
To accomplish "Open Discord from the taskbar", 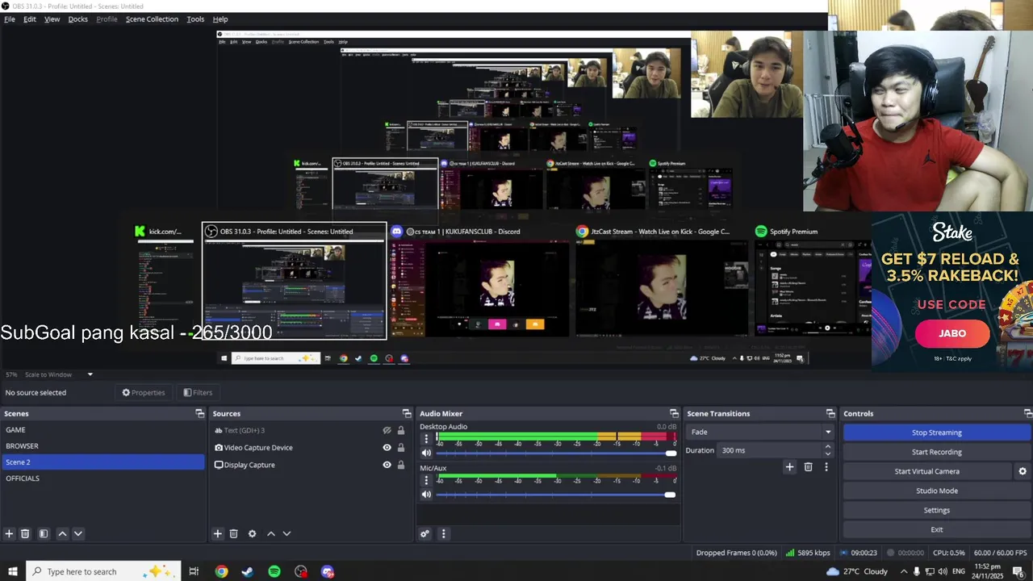I will [x=328, y=571].
